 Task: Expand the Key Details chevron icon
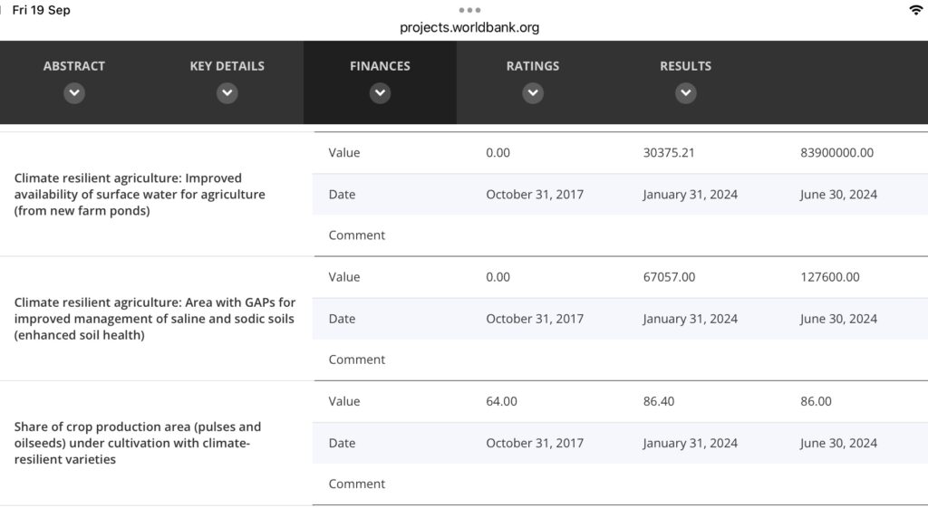point(227,92)
